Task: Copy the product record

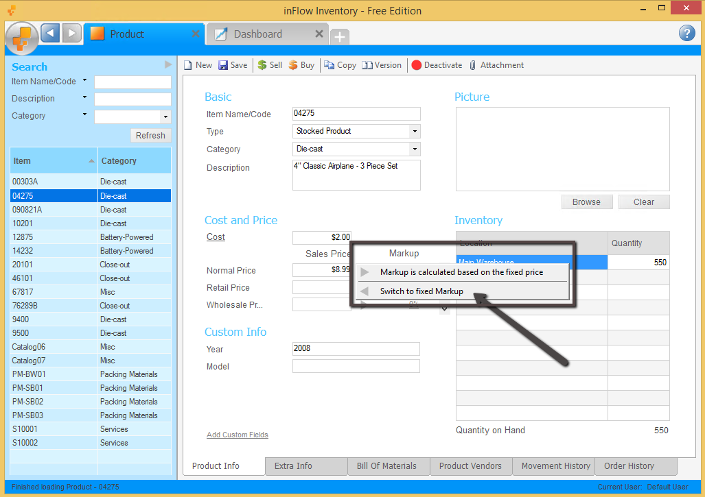Action: click(x=340, y=65)
